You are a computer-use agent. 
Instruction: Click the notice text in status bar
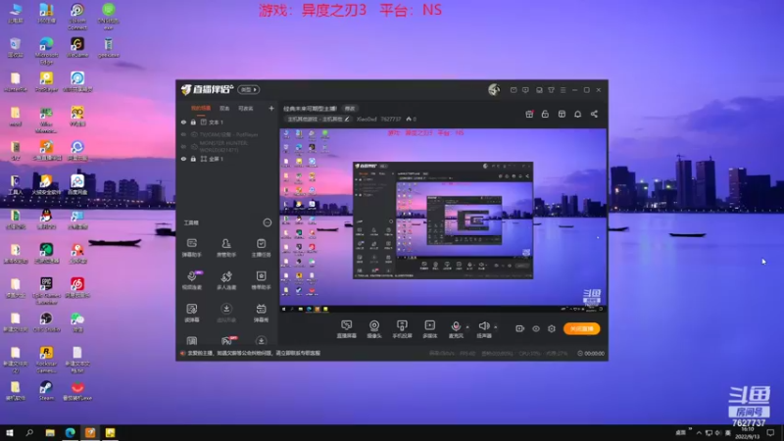click(254, 353)
